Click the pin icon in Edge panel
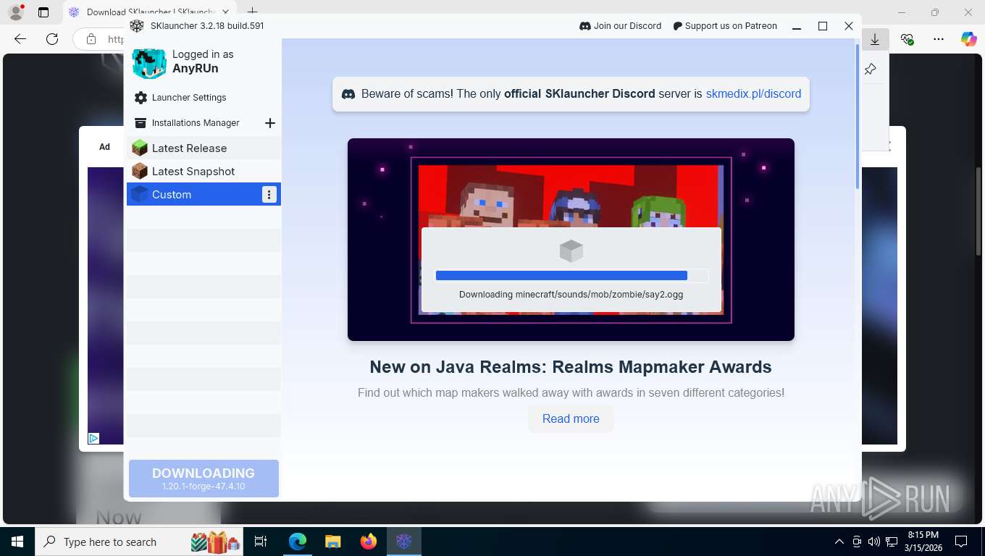This screenshot has height=556, width=985. (x=871, y=69)
